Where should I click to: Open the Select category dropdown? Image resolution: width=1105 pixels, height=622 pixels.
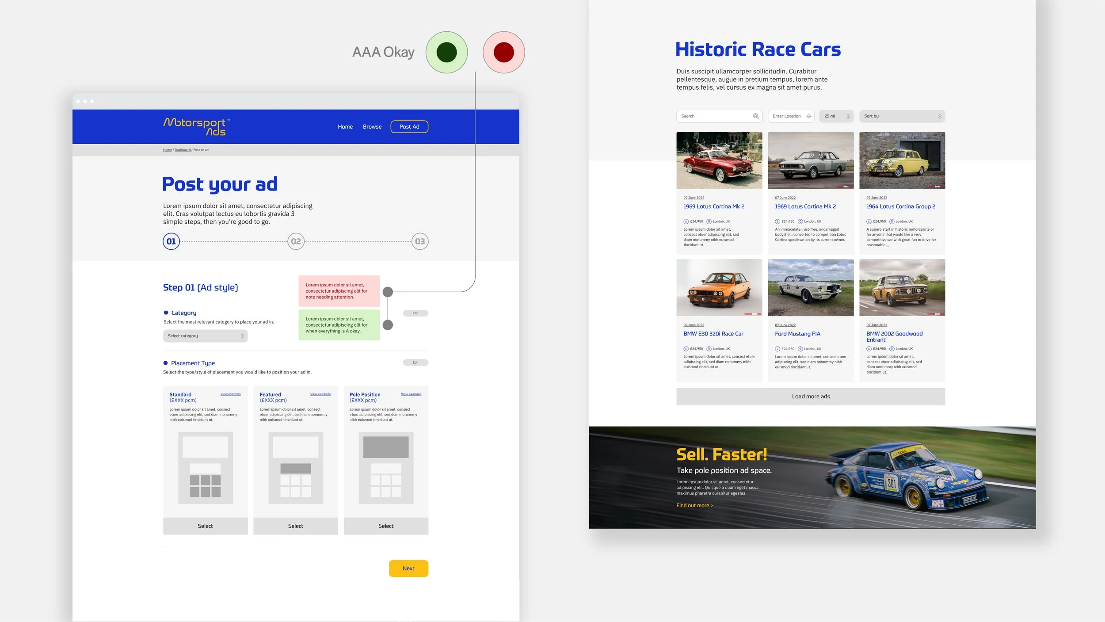[x=205, y=336]
